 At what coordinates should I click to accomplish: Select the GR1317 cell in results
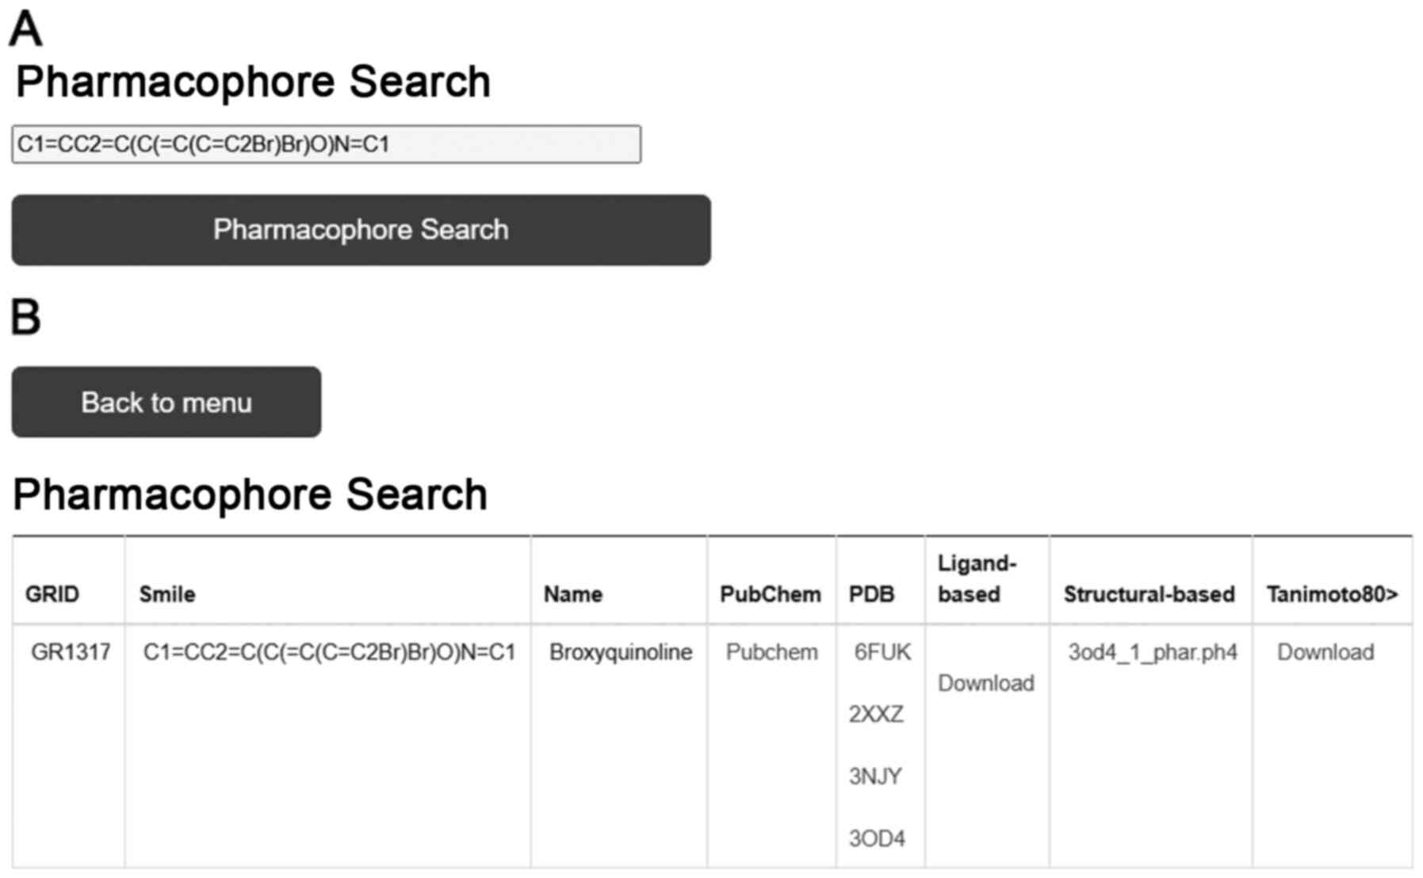click(71, 652)
